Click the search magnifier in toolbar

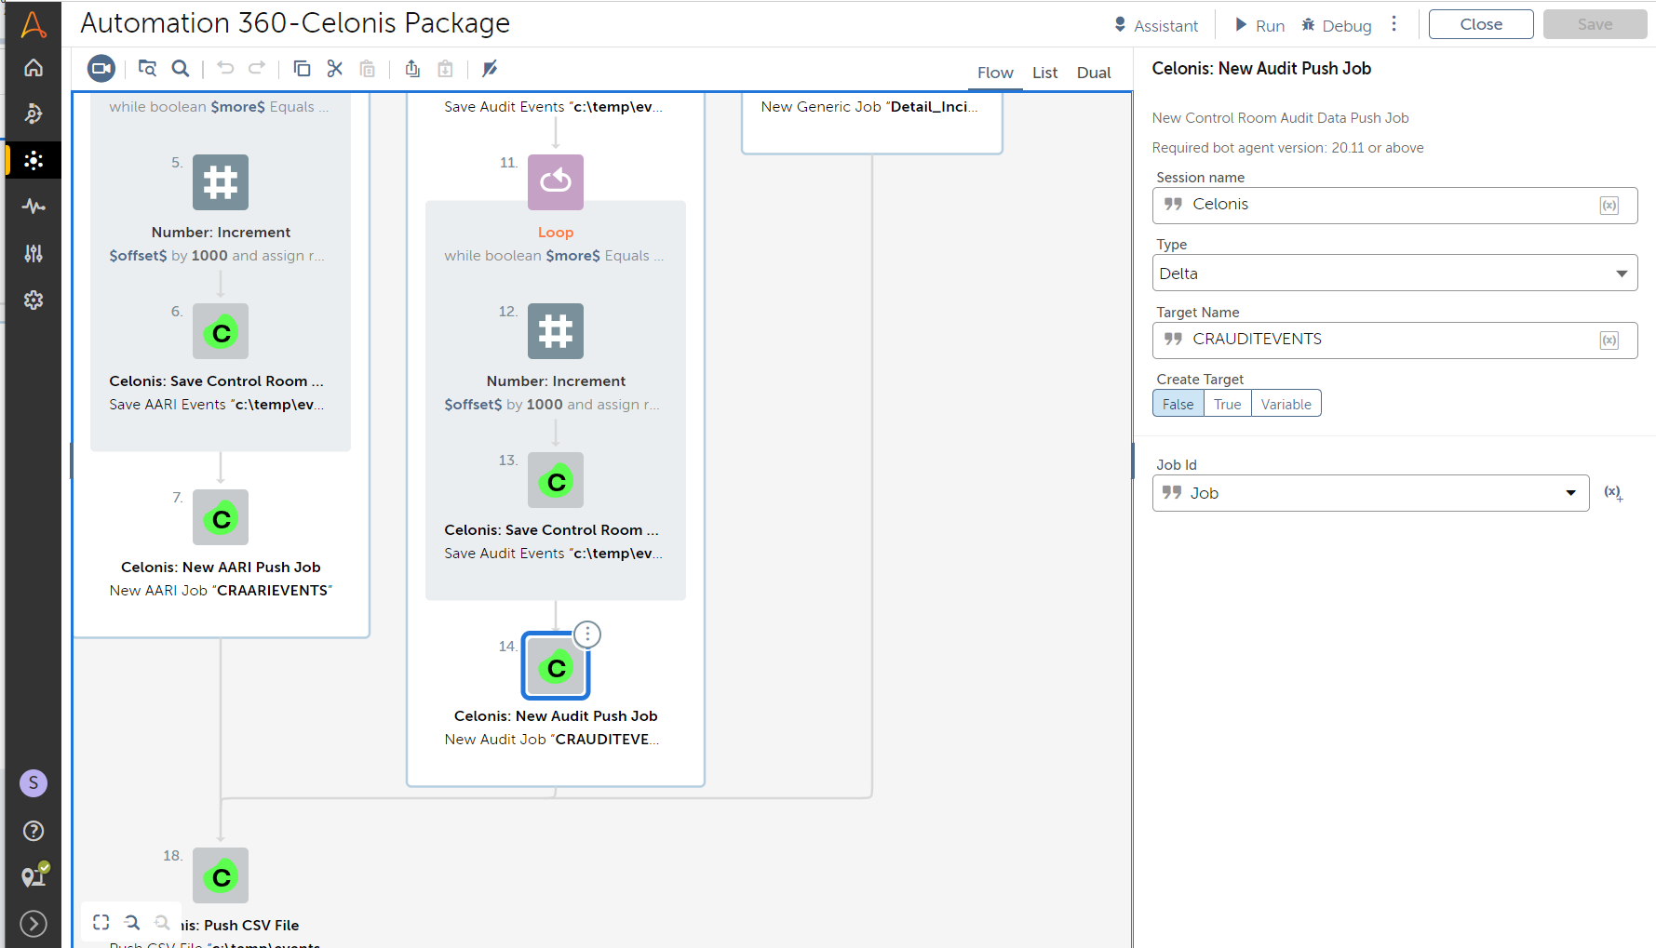tap(181, 69)
